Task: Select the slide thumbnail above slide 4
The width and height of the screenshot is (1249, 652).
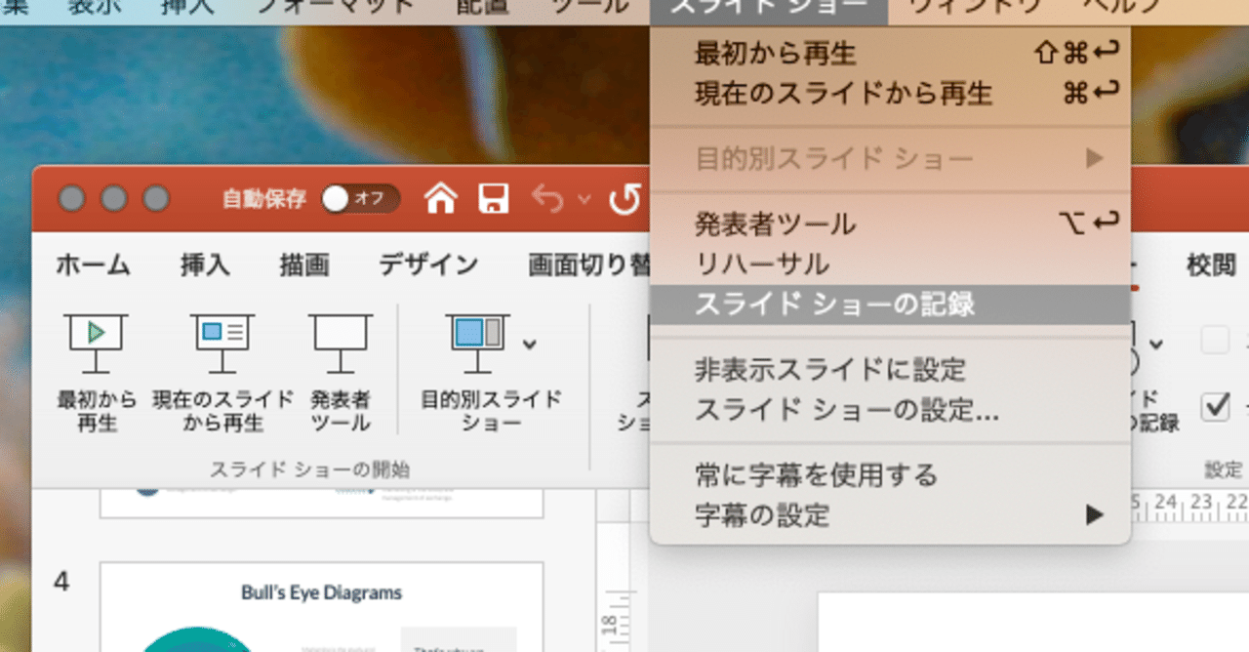Action: [x=322, y=503]
